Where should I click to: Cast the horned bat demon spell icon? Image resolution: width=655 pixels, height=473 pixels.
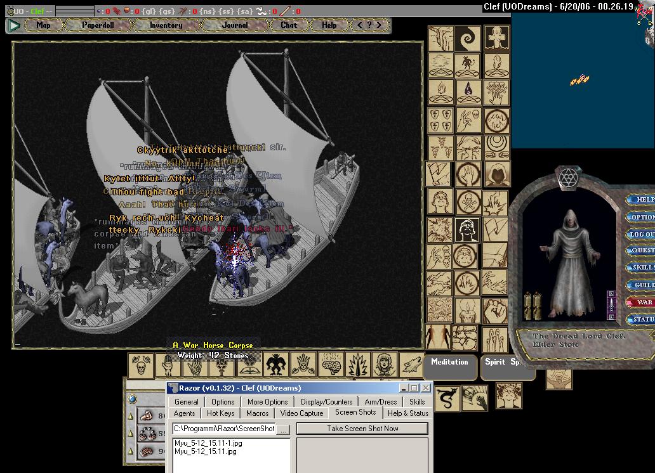pyautogui.click(x=275, y=365)
